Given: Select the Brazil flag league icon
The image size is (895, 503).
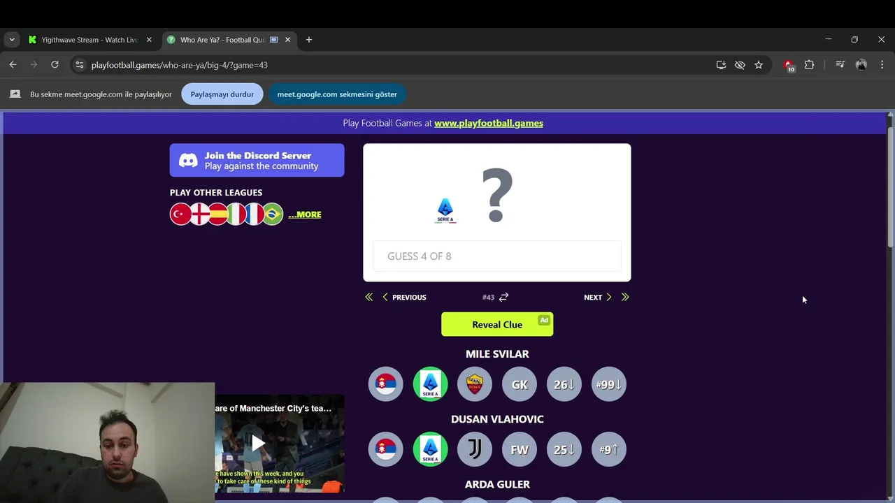Looking at the screenshot, I should tap(273, 214).
